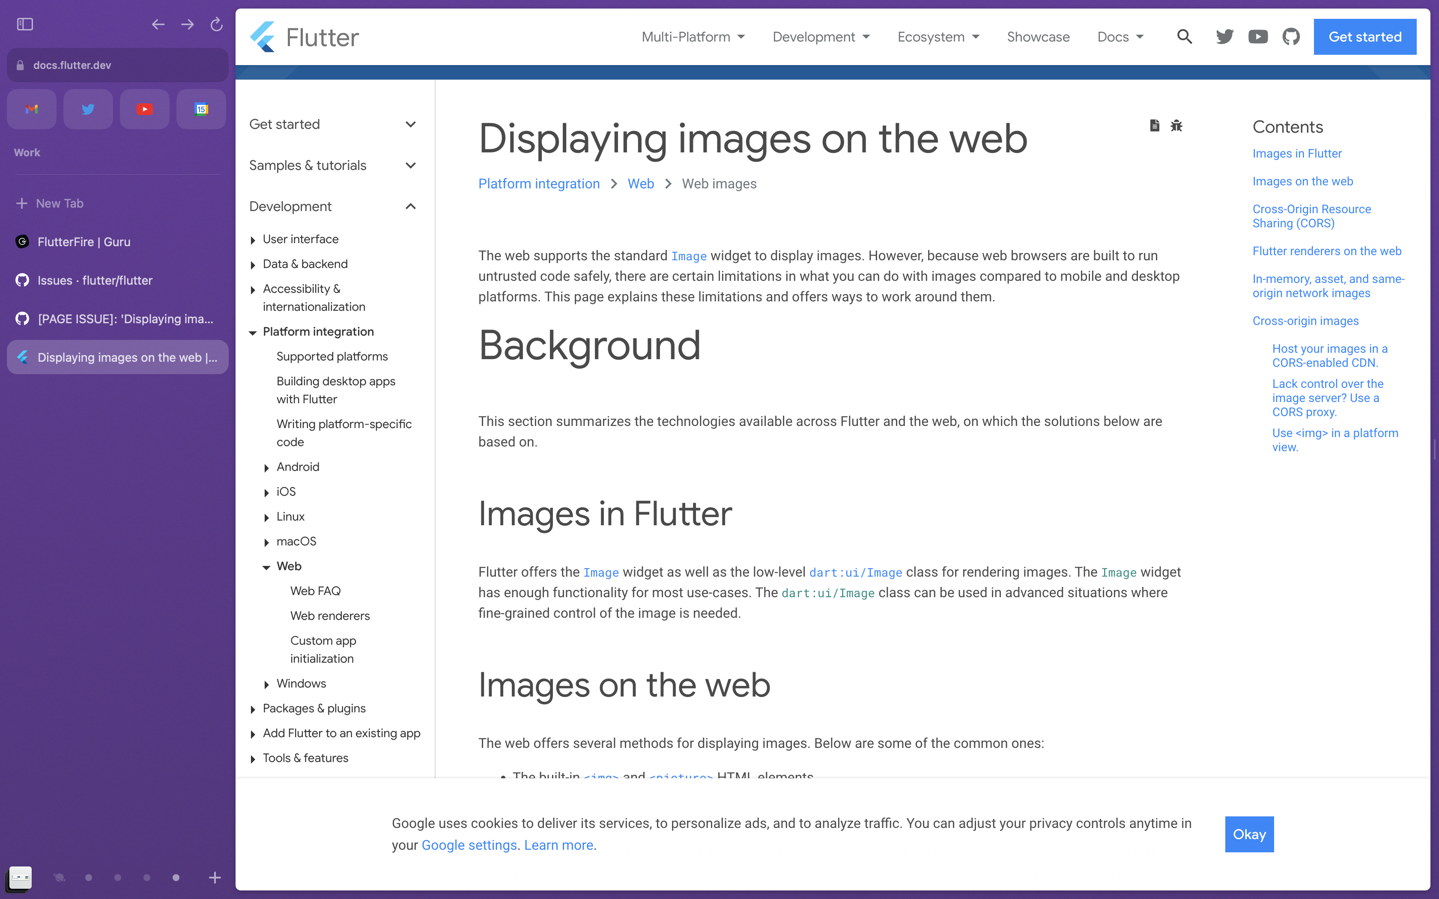This screenshot has height=899, width=1439.
Task: Open the Development dropdown in top nav
Action: (x=821, y=37)
